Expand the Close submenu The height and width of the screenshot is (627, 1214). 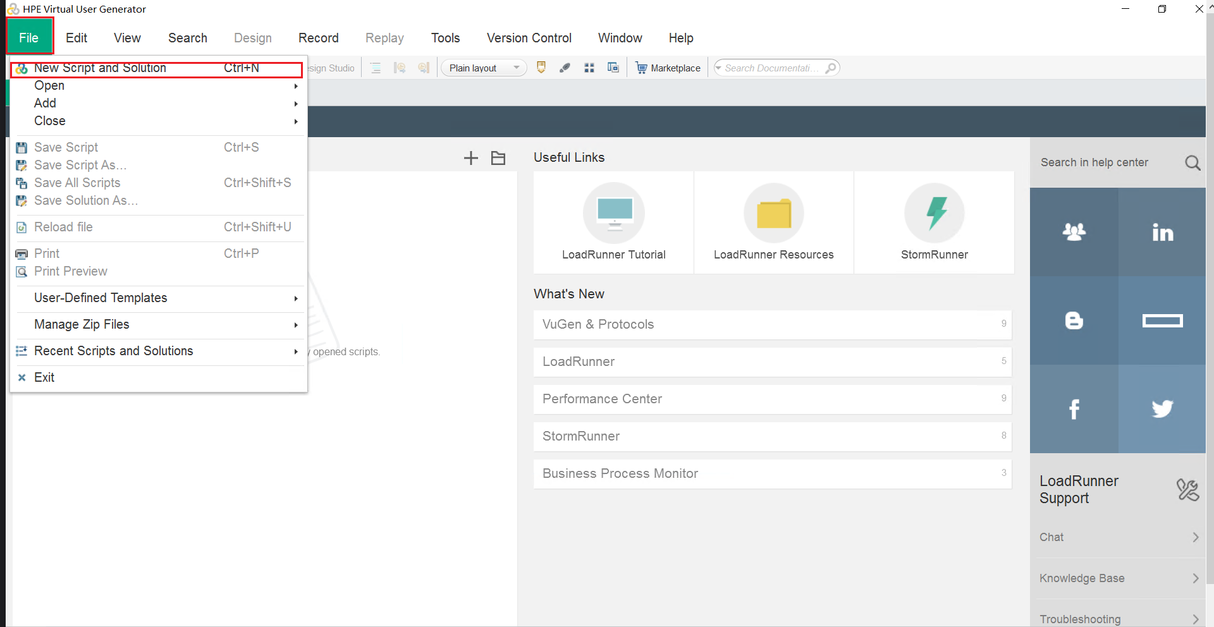(158, 121)
